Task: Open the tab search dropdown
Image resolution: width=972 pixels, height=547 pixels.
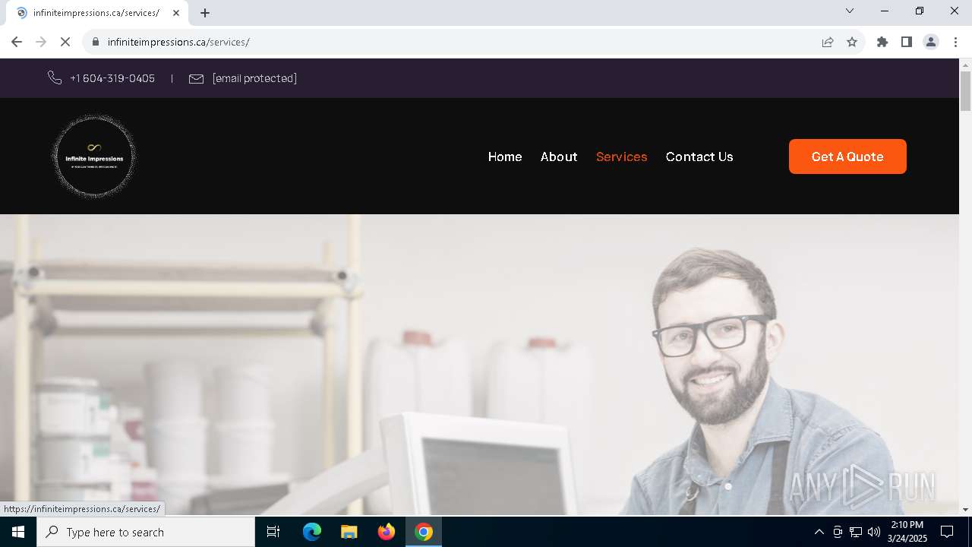Action: [x=850, y=11]
